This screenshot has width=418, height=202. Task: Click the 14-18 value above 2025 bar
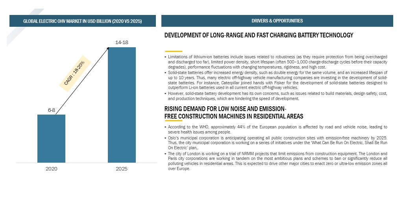tap(121, 42)
